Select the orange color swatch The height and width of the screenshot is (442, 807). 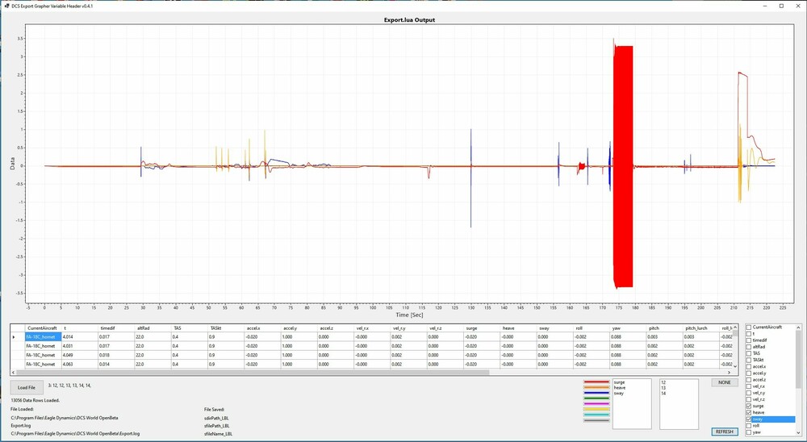(596, 388)
